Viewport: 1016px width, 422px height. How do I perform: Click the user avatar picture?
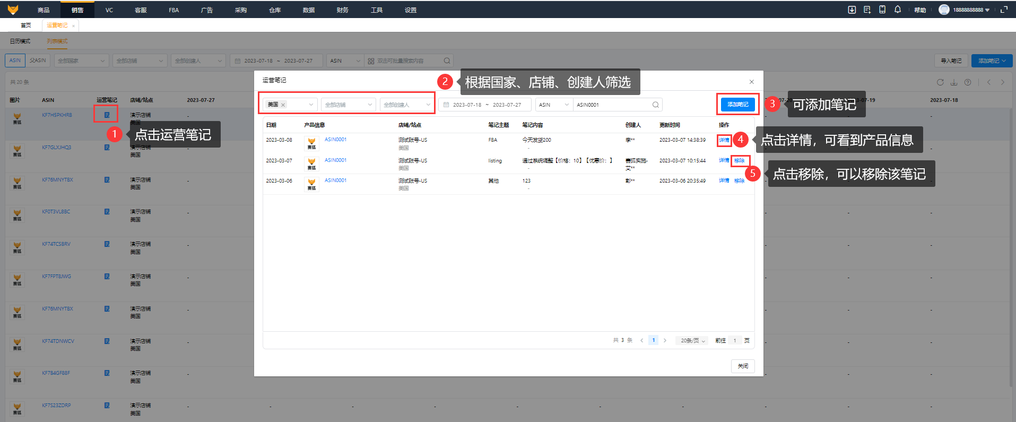[944, 10]
